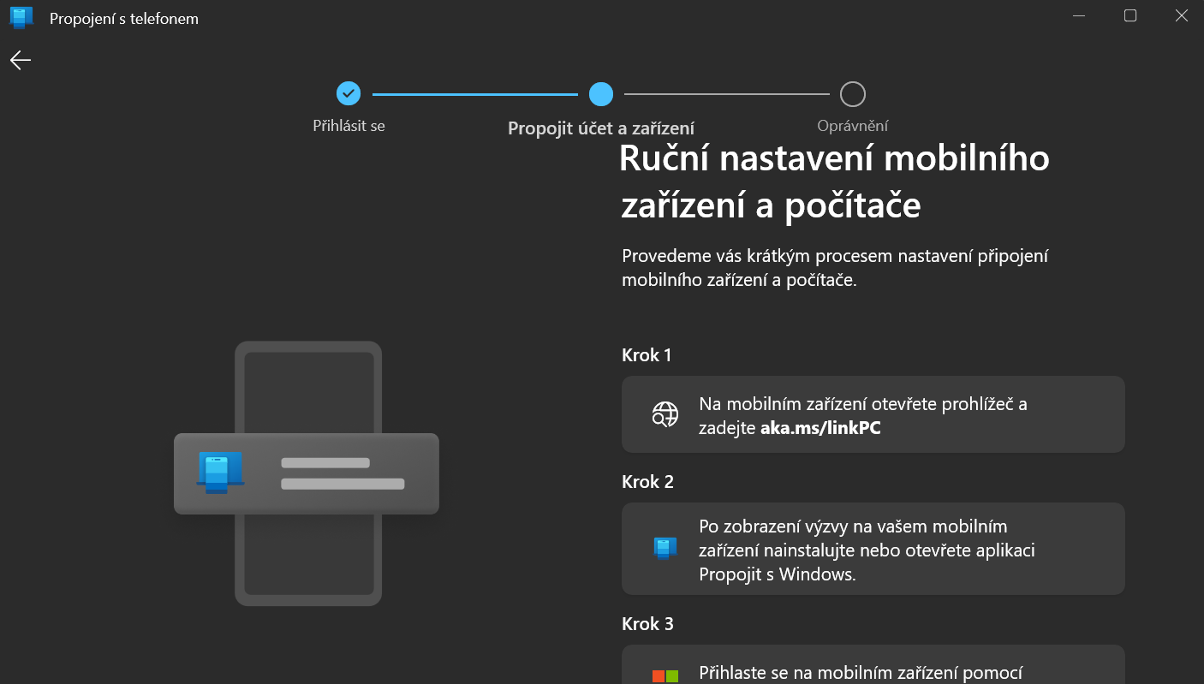Click the globe browser icon in Krok 1

click(x=665, y=414)
